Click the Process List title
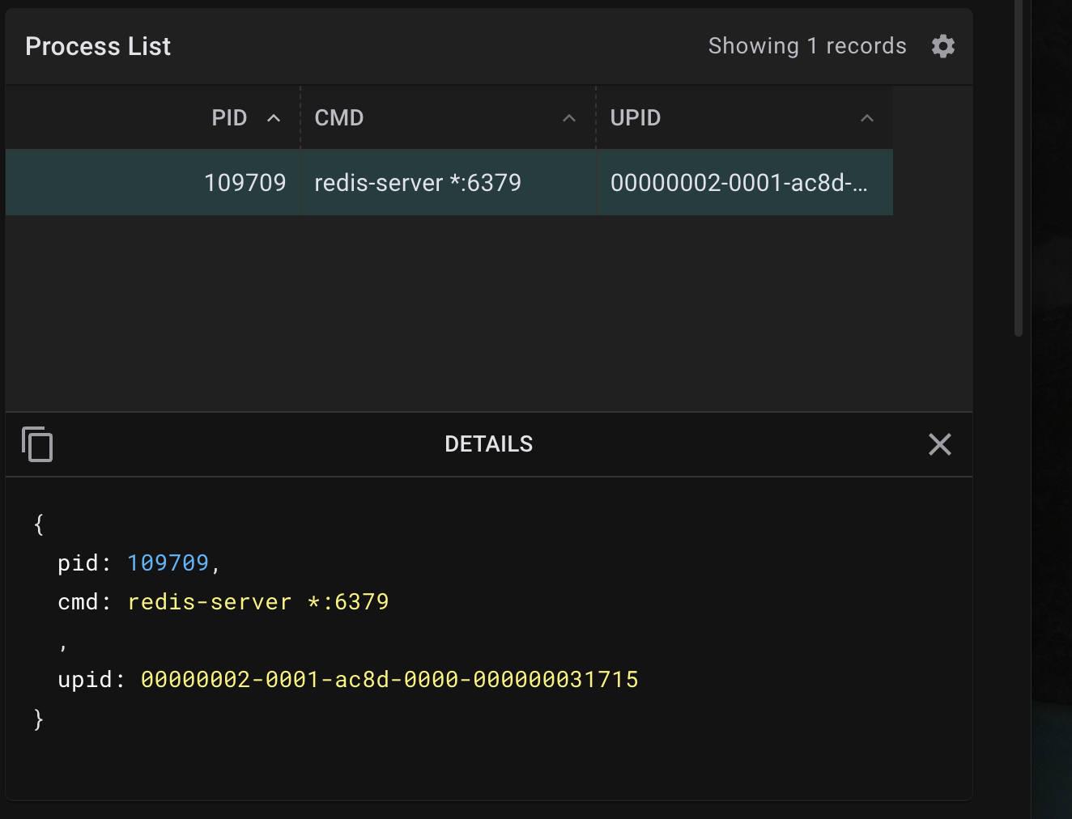Viewport: 1072px width, 819px height. 98,47
